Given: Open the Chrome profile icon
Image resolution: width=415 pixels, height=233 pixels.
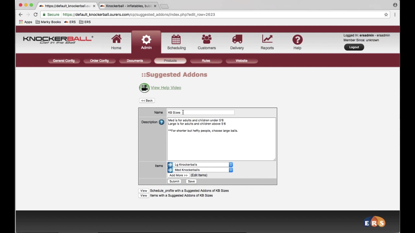Looking at the screenshot, I should [395, 5].
